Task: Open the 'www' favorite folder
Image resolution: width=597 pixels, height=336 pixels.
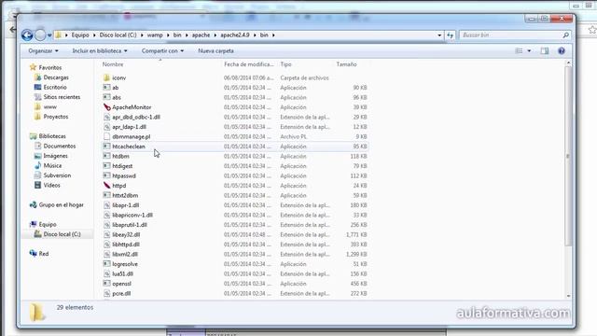Action: [x=49, y=107]
